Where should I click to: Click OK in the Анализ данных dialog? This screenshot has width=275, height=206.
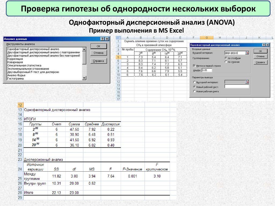[99, 46]
